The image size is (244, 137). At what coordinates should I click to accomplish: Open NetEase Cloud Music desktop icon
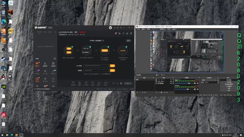(3, 115)
